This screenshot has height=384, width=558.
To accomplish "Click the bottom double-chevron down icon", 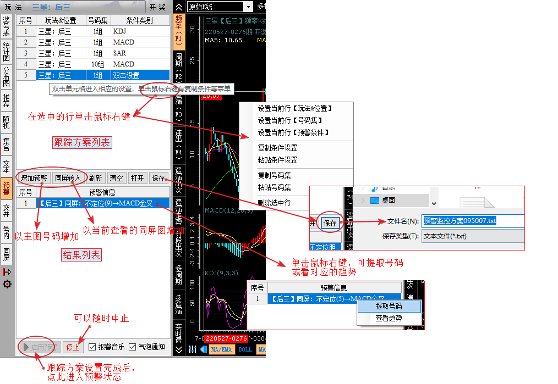I will tap(179, 349).
